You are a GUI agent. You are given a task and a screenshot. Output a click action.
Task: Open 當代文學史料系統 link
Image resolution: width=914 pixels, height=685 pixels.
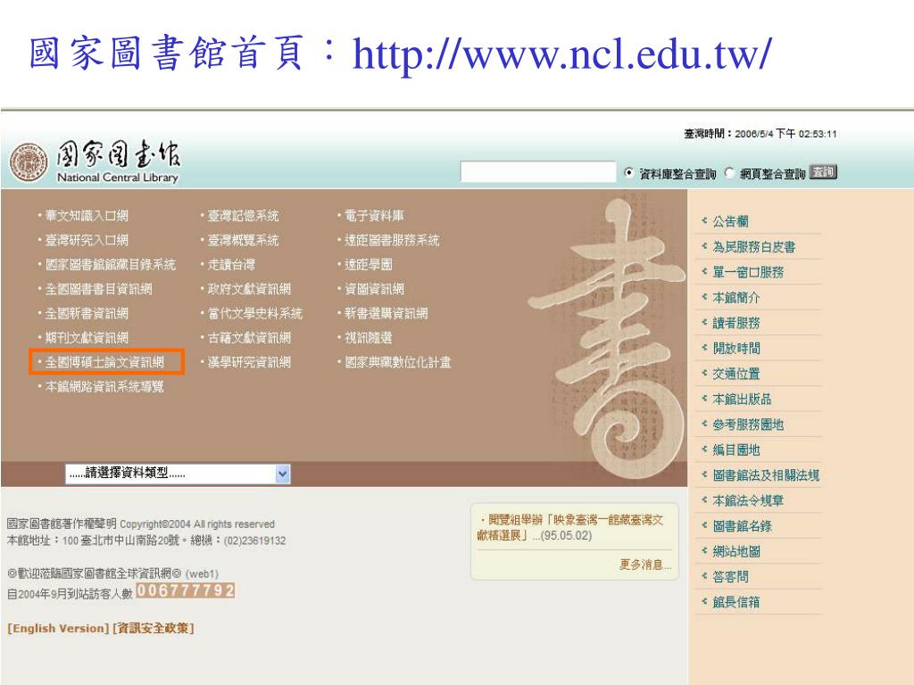254,313
